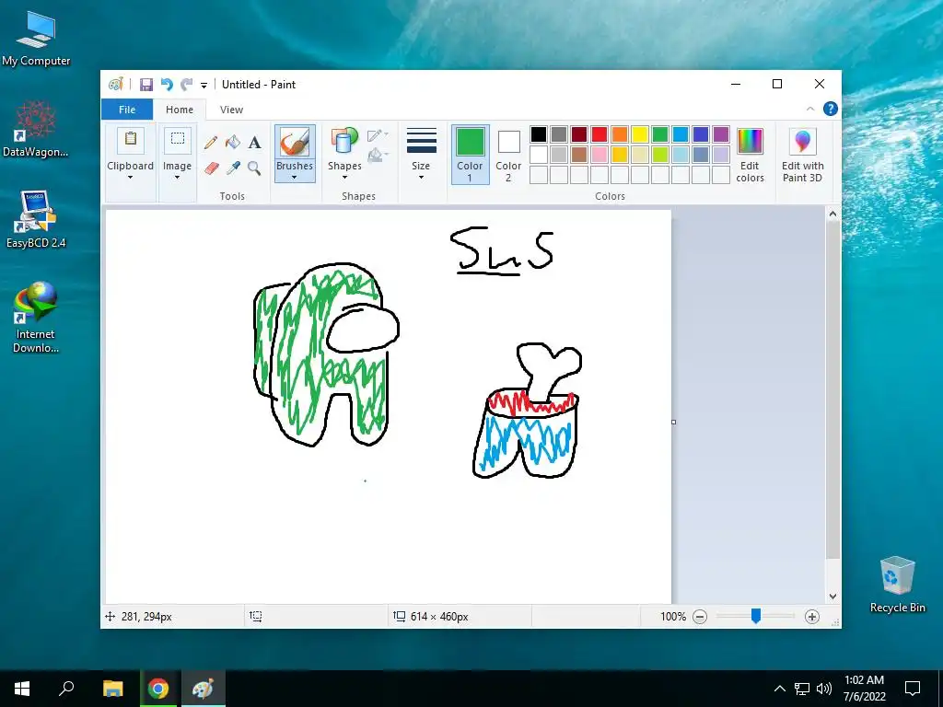Select Color 1 foreground box
This screenshot has height=707, width=943.
click(470, 155)
